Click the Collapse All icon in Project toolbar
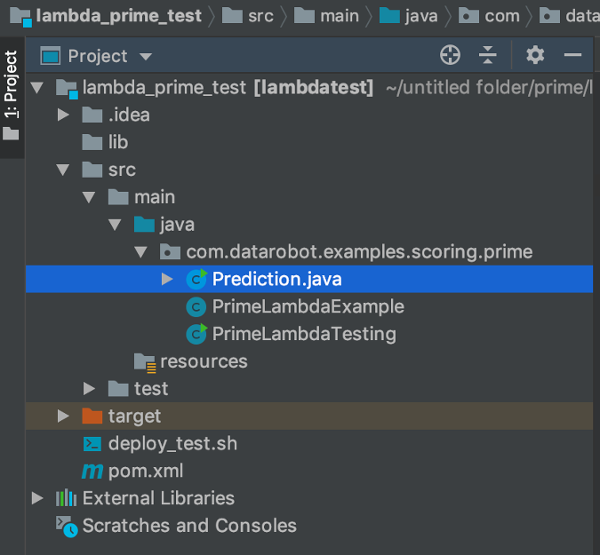The height and width of the screenshot is (555, 600). click(x=488, y=56)
